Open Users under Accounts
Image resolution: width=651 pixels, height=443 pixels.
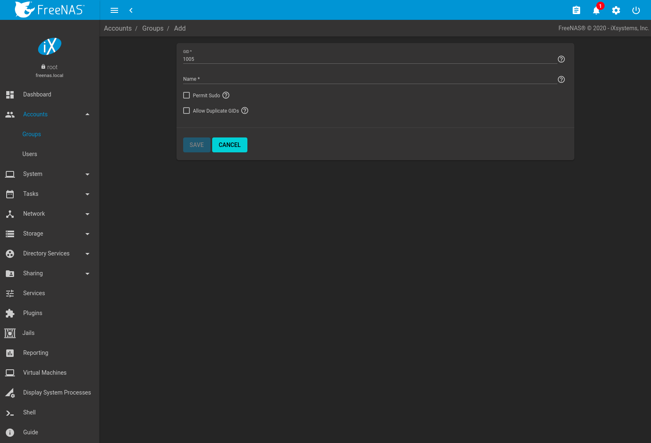click(30, 154)
